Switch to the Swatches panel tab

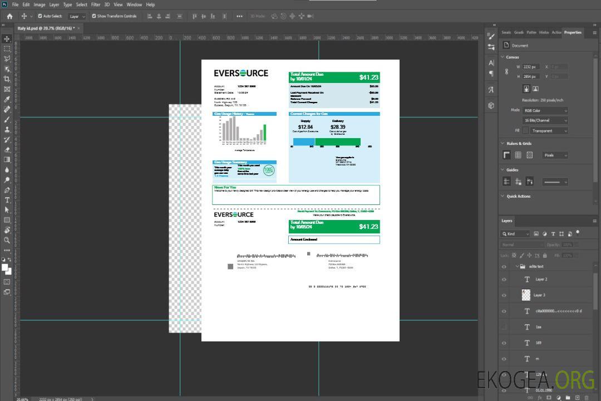tap(506, 32)
